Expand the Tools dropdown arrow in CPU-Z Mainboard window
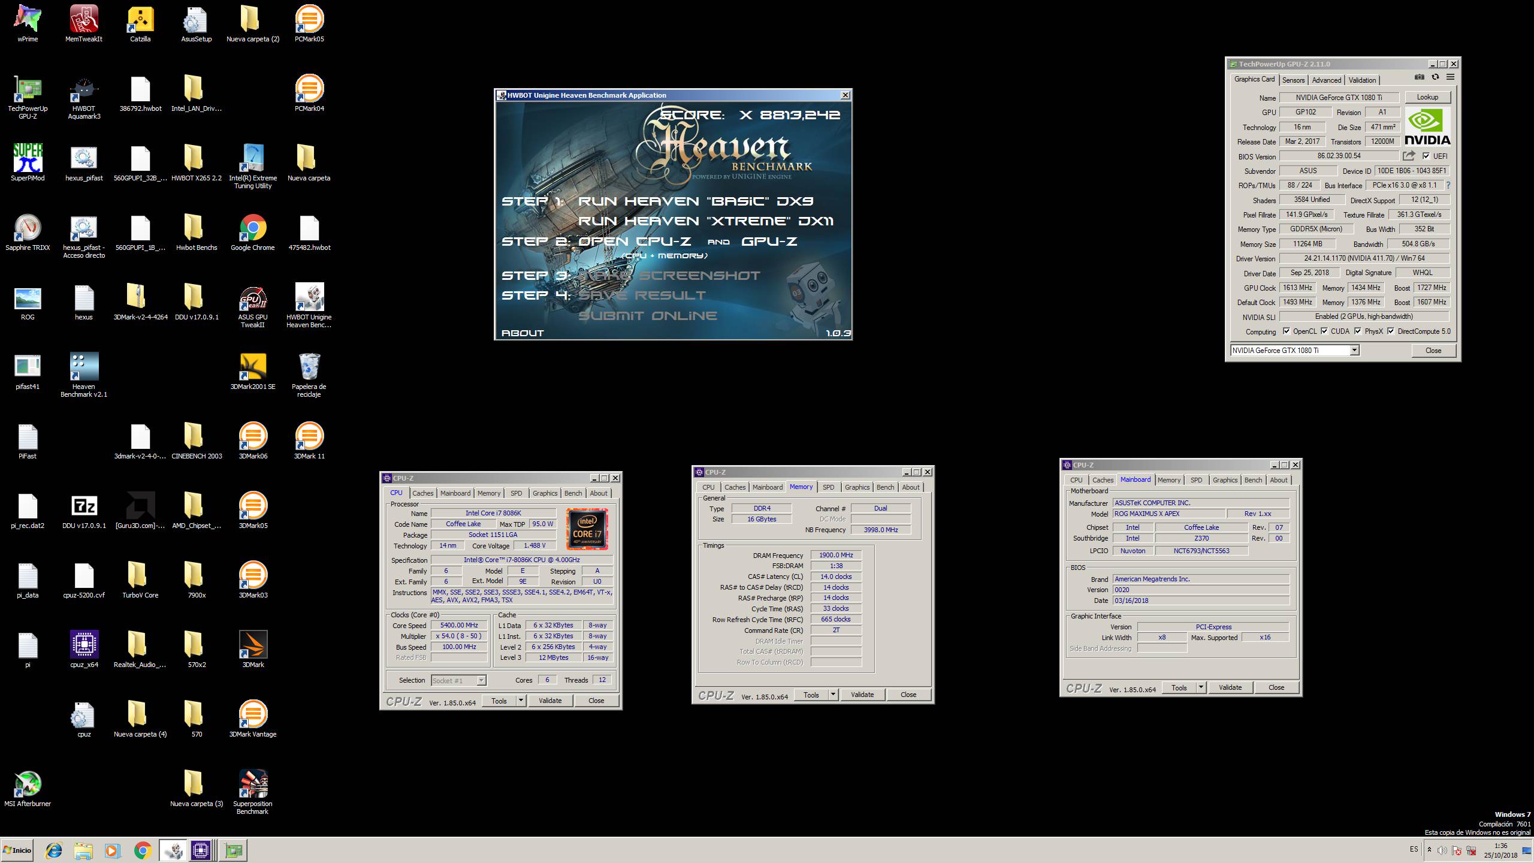The height and width of the screenshot is (863, 1534). (1201, 687)
